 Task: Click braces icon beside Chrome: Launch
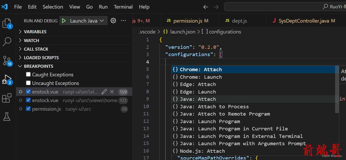click(x=175, y=77)
